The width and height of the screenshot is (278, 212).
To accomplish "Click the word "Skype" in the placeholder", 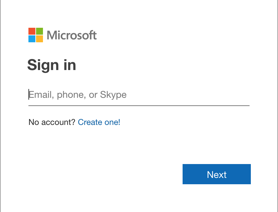I will pyautogui.click(x=113, y=95).
